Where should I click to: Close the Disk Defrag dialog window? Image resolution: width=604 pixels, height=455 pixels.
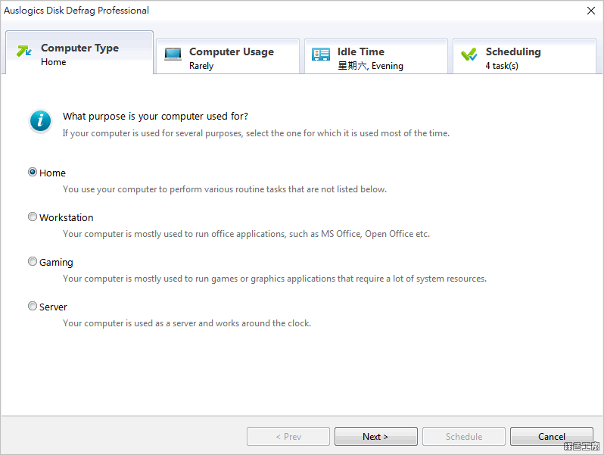[591, 11]
